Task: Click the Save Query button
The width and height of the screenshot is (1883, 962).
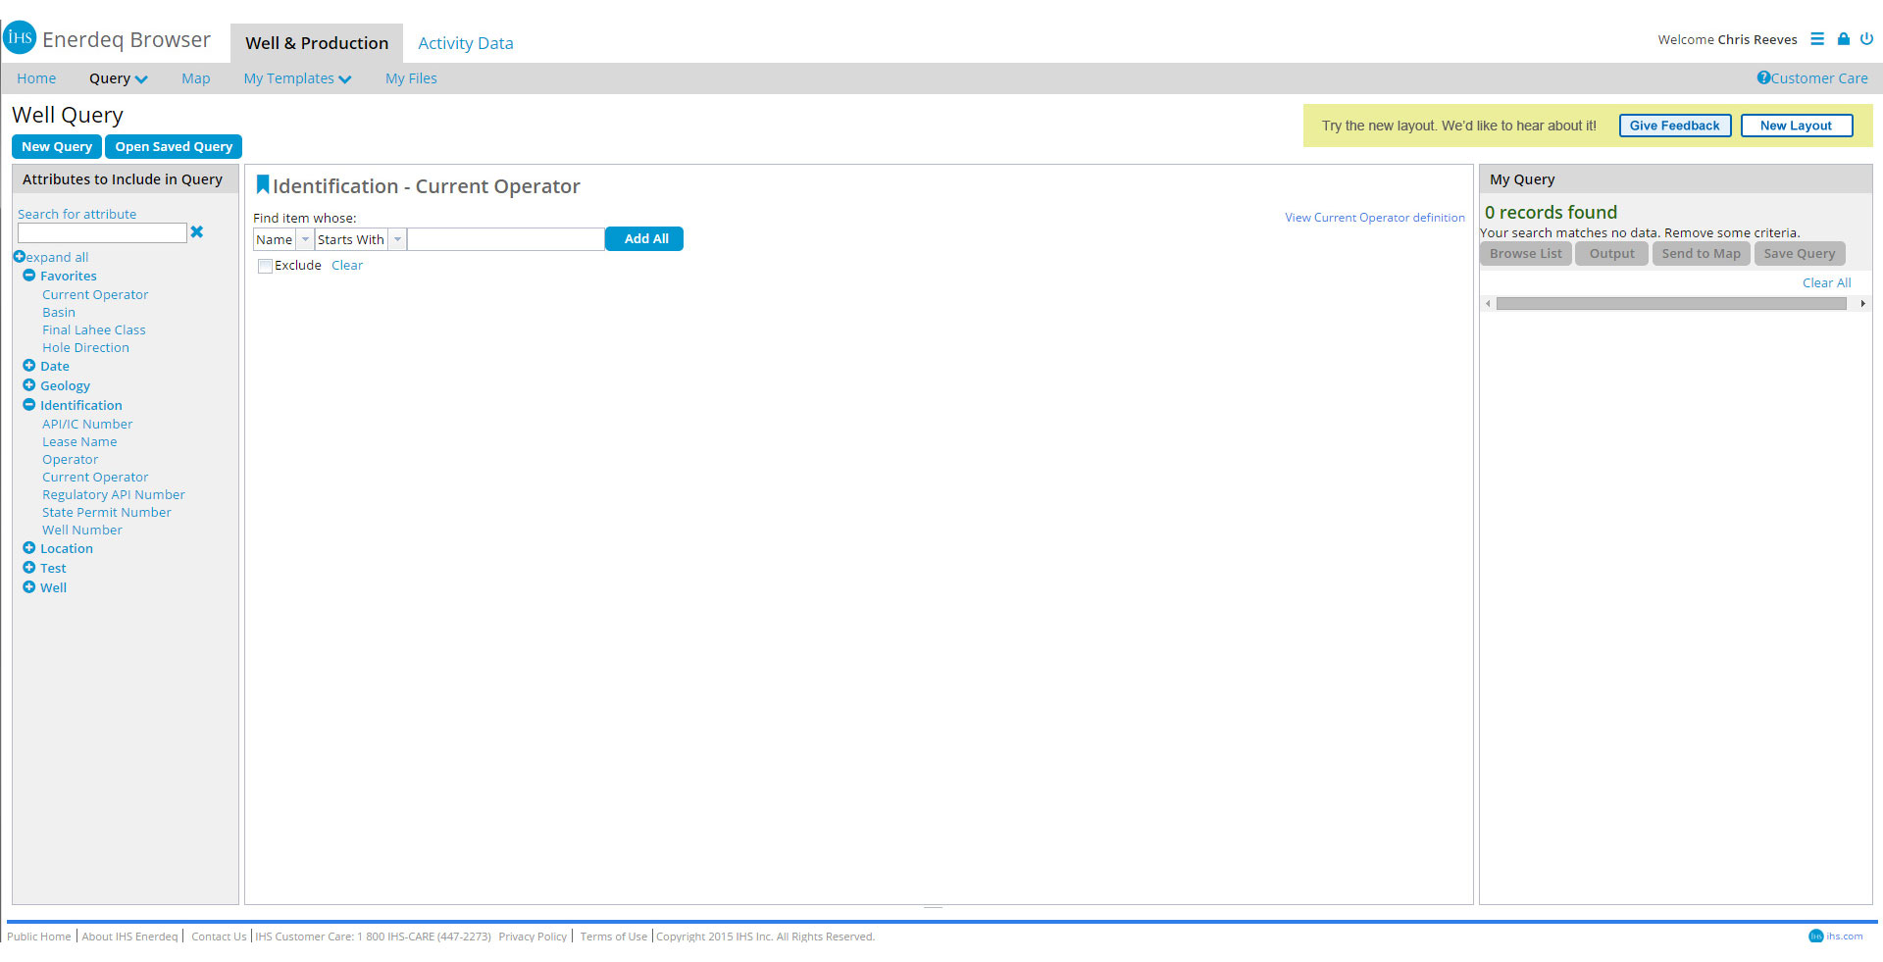Action: point(1800,253)
